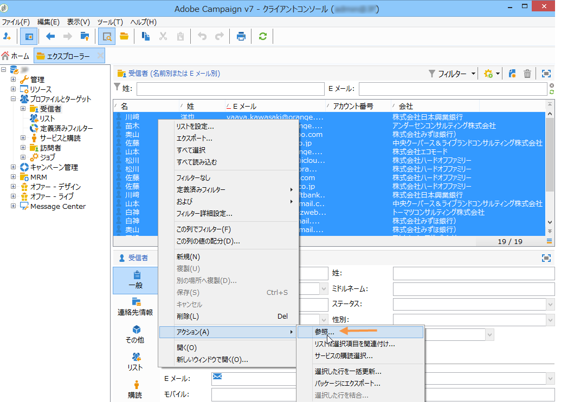Click the open folder toolbar icon
The height and width of the screenshot is (402, 561).
(124, 36)
